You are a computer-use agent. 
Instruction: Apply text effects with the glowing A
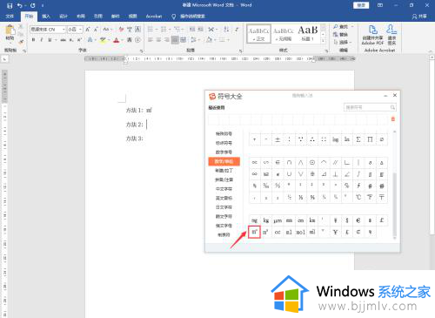[90, 40]
